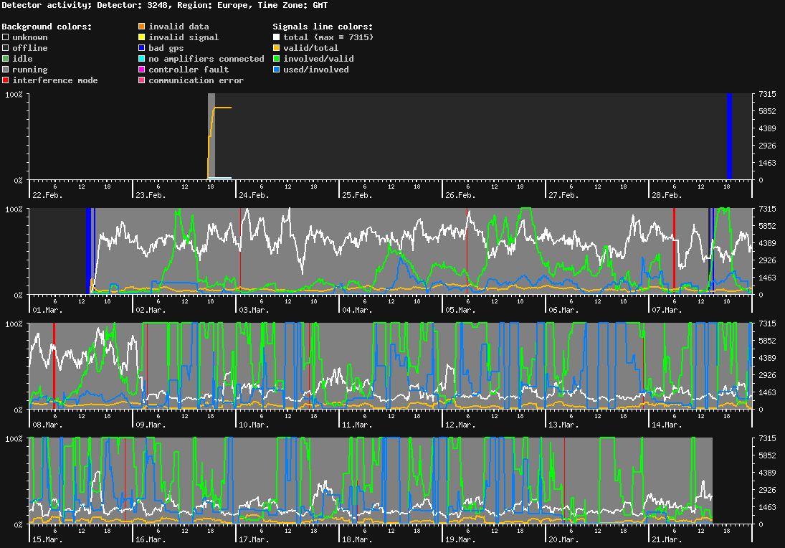785x548 pixels.
Task: Click the blue 'bad gps' legend indicator
Action: [141, 48]
